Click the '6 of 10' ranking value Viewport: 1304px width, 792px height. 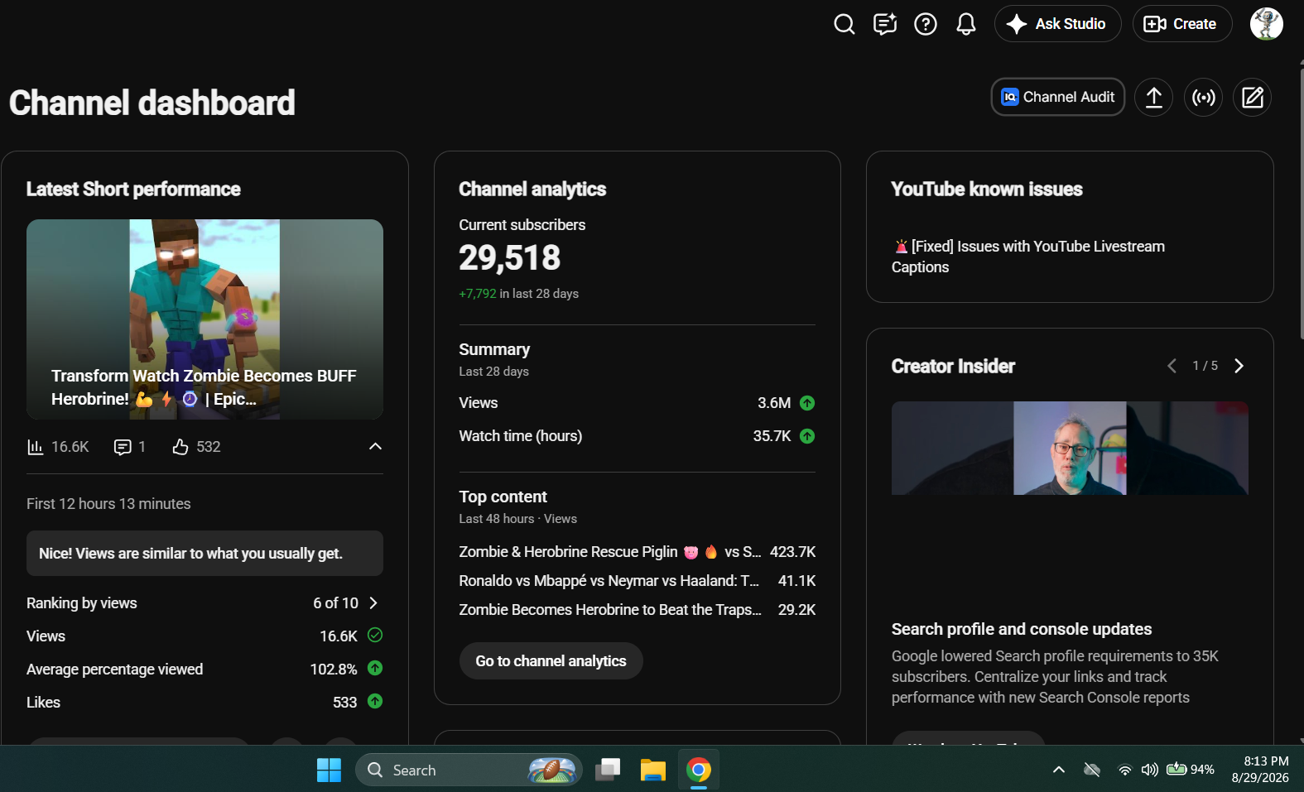tap(336, 603)
